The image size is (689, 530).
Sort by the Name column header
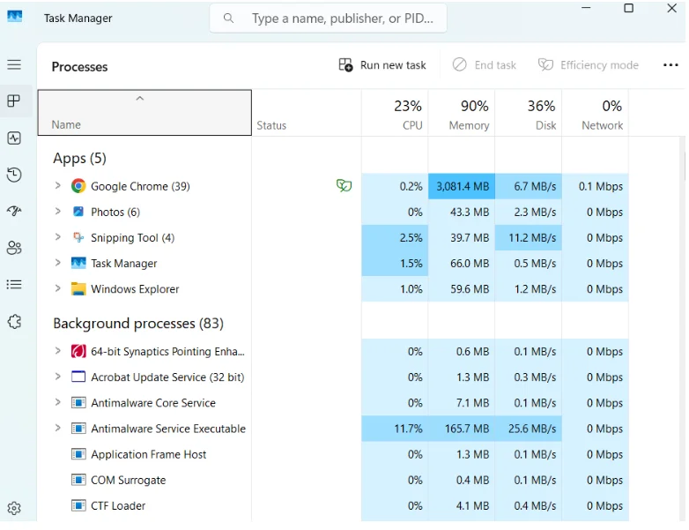[144, 113]
